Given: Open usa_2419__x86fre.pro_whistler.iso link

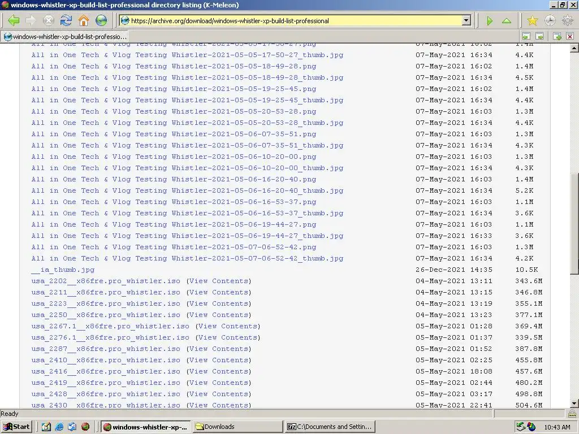Looking at the screenshot, I should [x=106, y=383].
